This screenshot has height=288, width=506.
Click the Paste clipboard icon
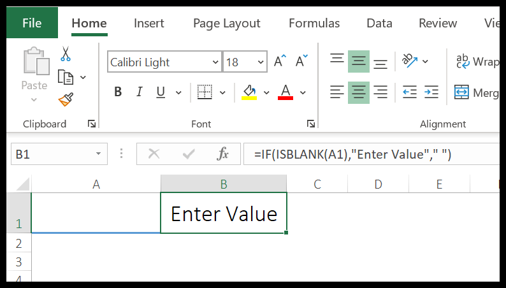(36, 61)
